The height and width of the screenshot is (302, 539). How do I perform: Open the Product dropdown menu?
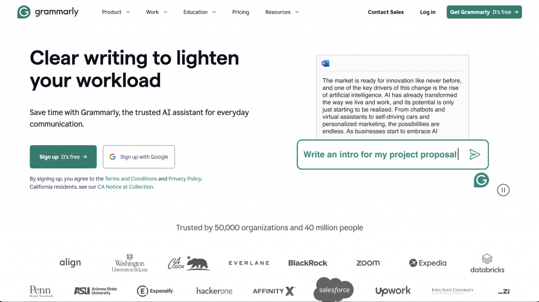click(x=116, y=12)
